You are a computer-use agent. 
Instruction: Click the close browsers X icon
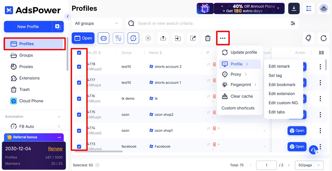(148, 38)
